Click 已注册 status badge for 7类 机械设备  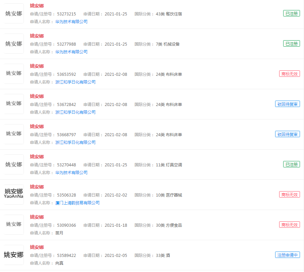[x=292, y=44]
